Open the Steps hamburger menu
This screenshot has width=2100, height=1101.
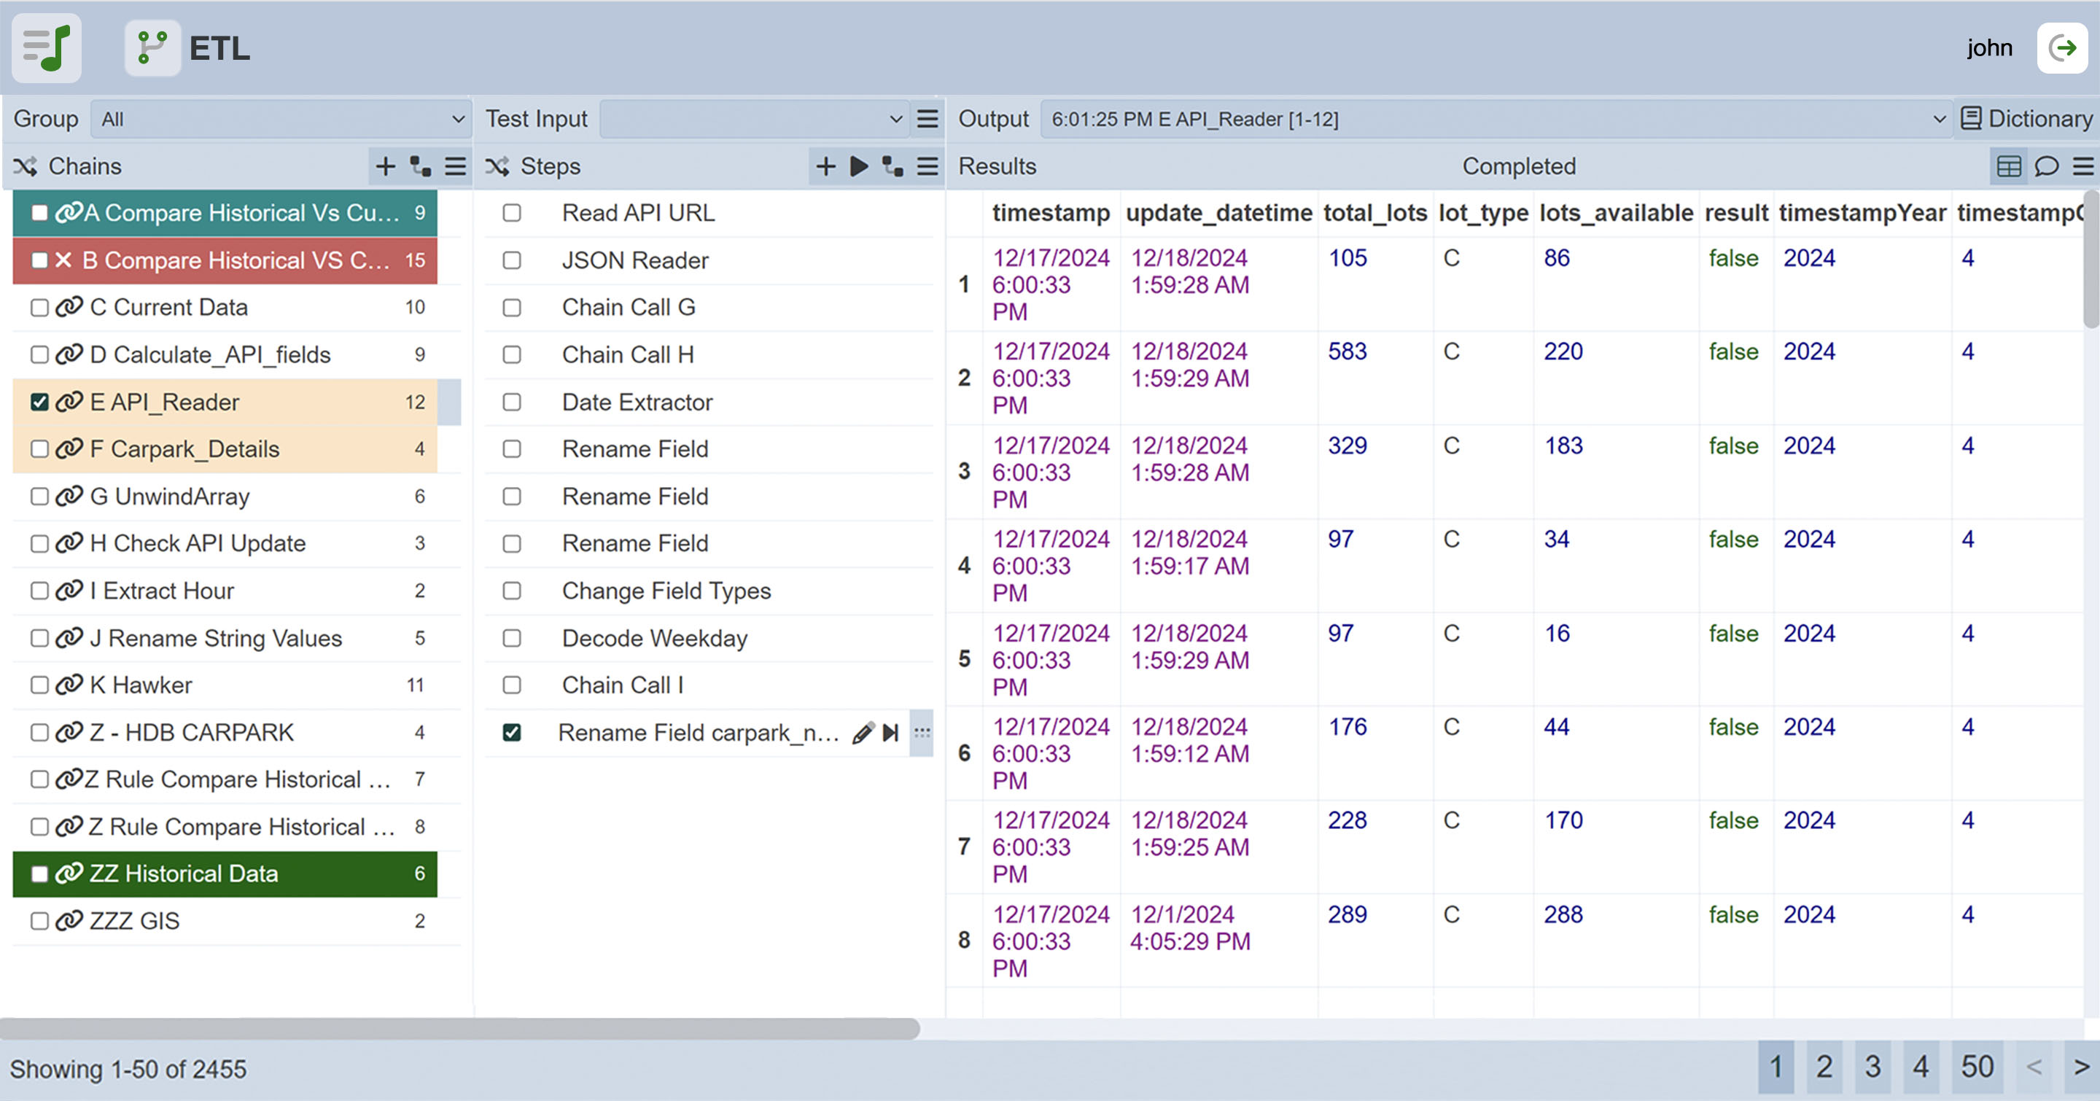[927, 166]
